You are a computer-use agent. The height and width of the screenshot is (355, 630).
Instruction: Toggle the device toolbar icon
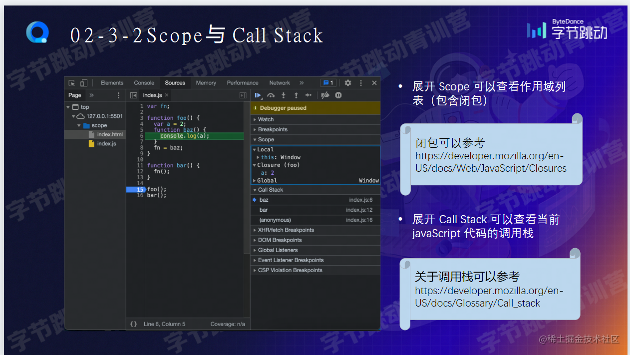[x=84, y=83]
